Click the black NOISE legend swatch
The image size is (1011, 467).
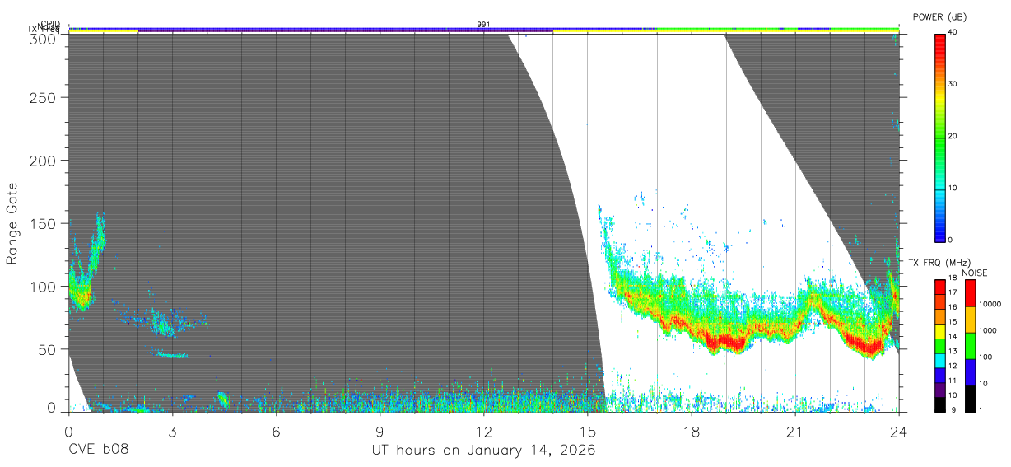click(970, 398)
